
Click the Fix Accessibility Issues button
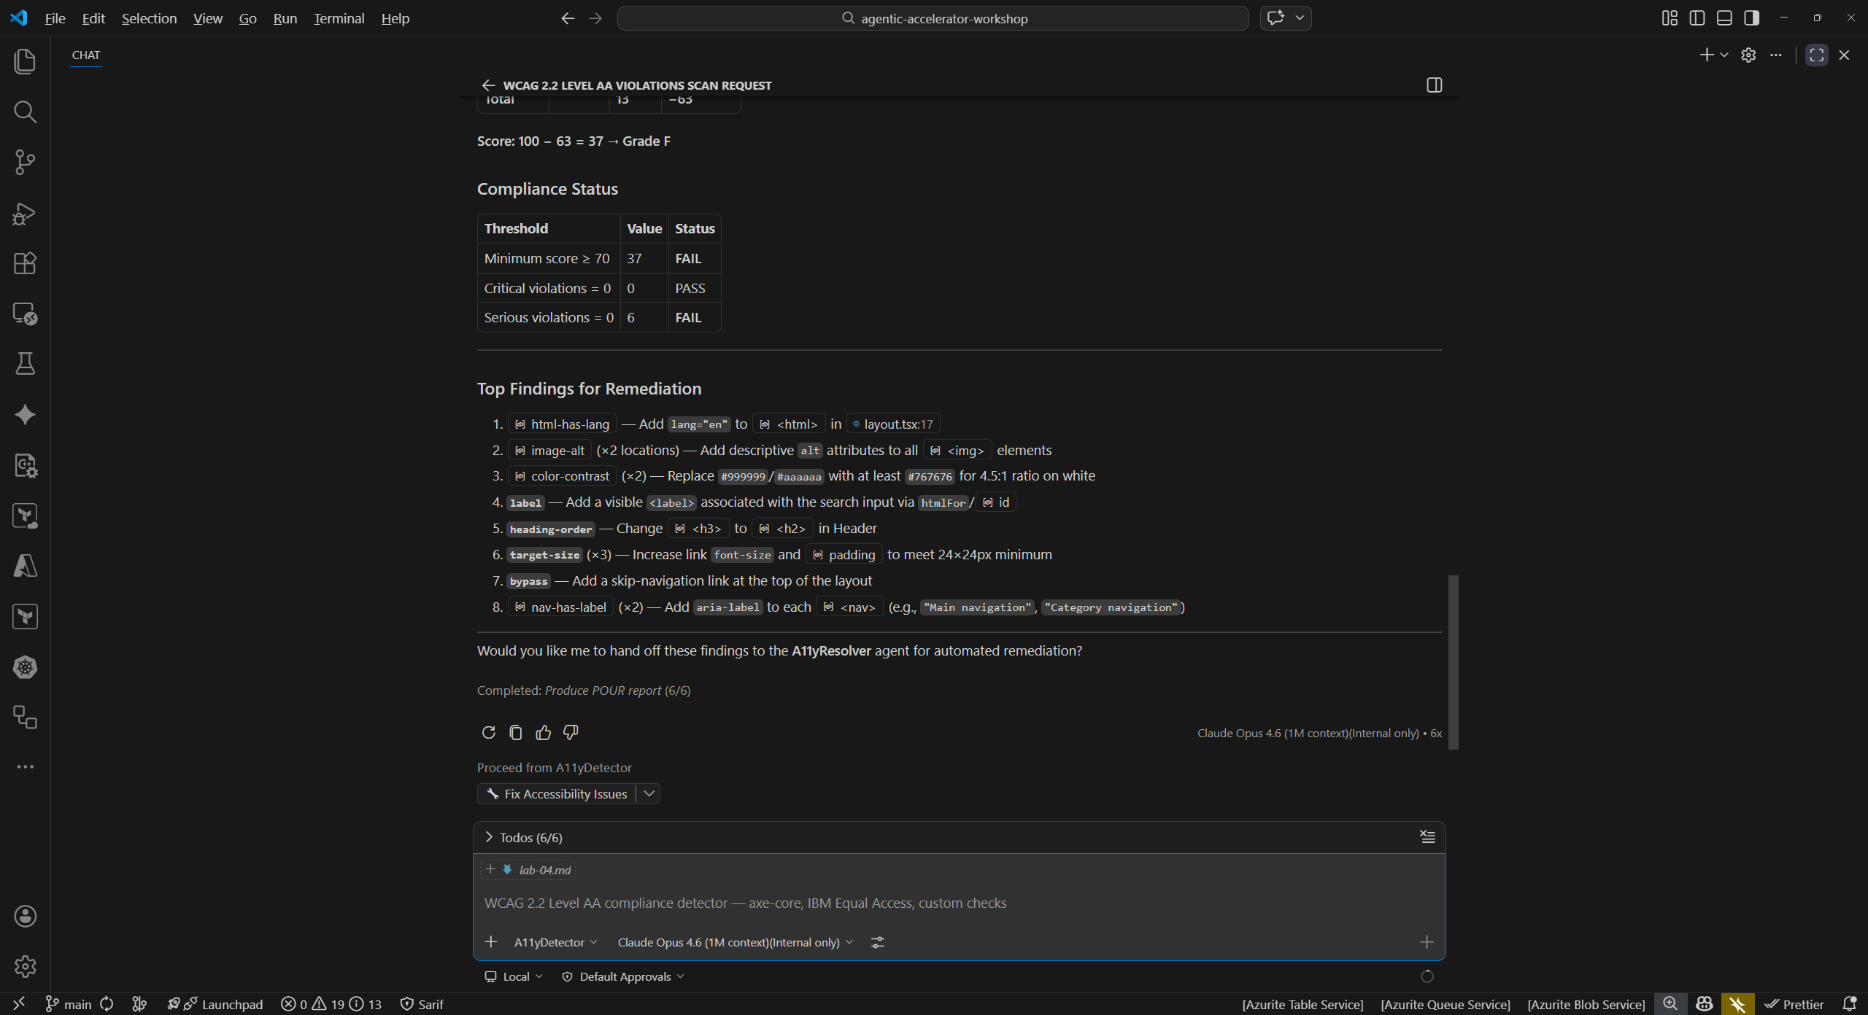[x=562, y=793]
